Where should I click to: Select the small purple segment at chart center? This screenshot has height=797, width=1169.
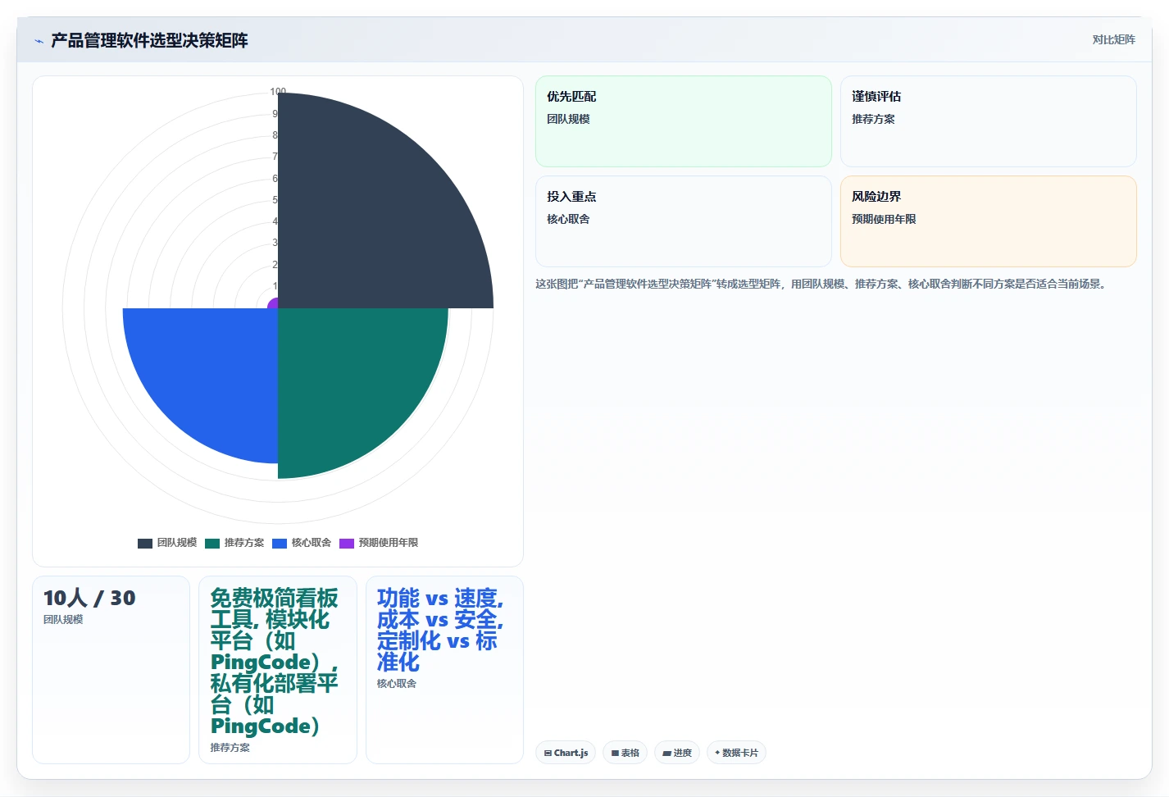pos(274,304)
